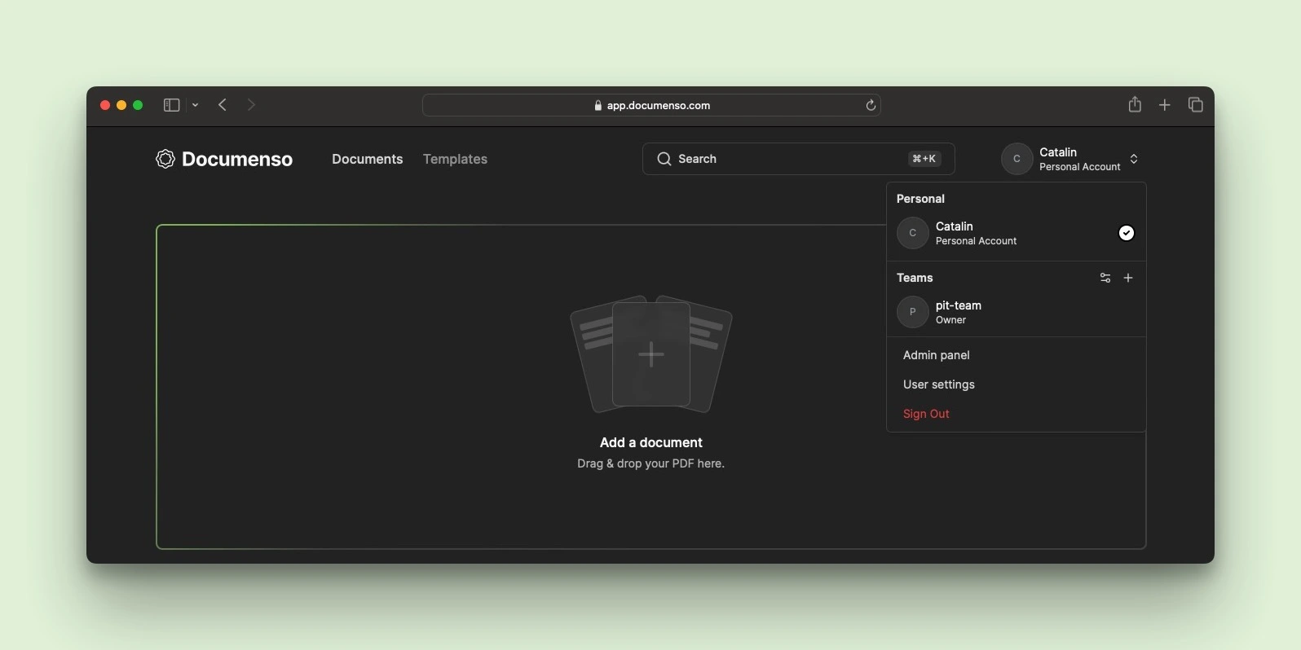1301x650 pixels.
Task: Click the search magnifier icon
Action: pyautogui.click(x=664, y=159)
